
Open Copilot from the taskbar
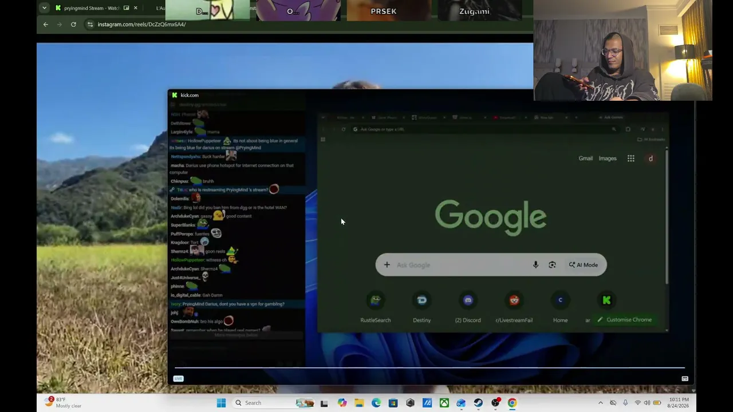342,403
